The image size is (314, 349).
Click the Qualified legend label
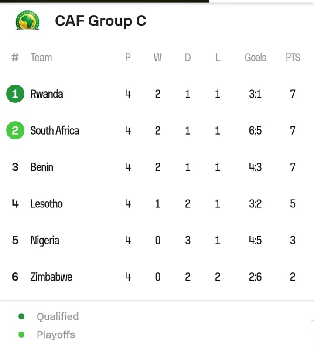pyautogui.click(x=58, y=316)
